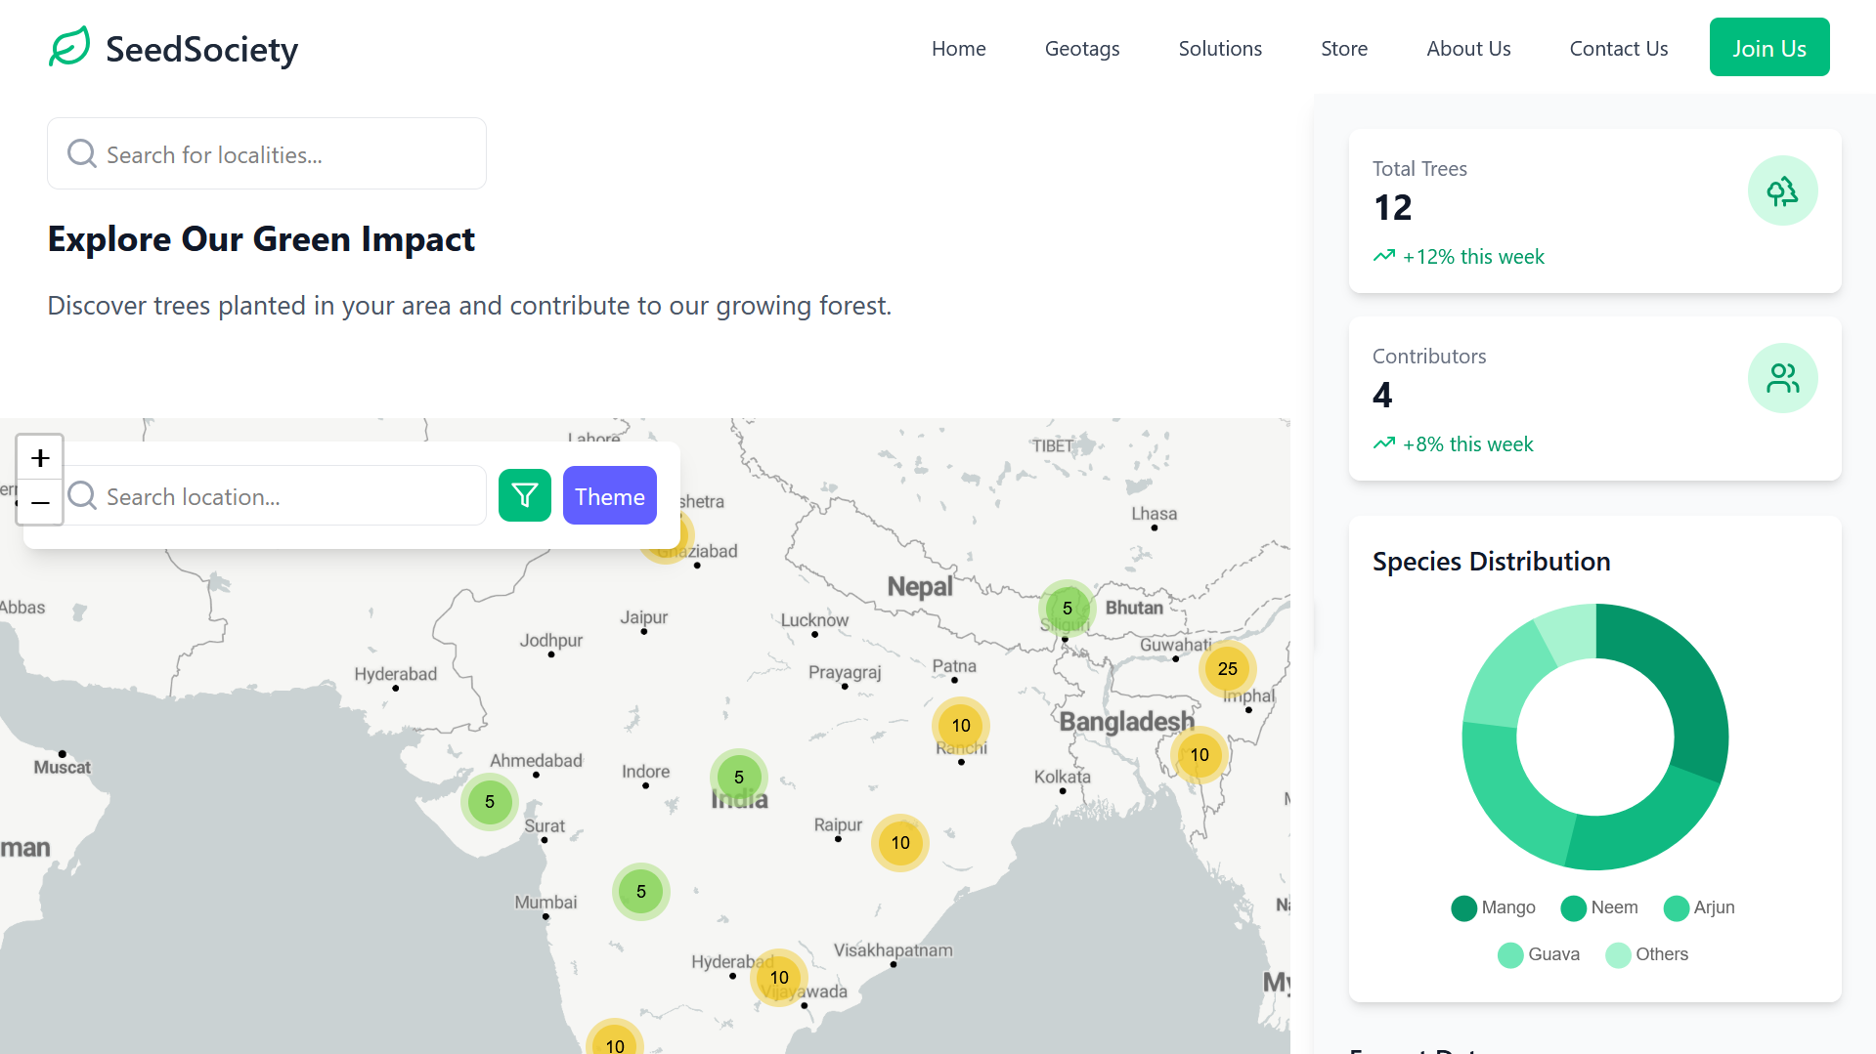Select the Store menu item

(x=1343, y=48)
